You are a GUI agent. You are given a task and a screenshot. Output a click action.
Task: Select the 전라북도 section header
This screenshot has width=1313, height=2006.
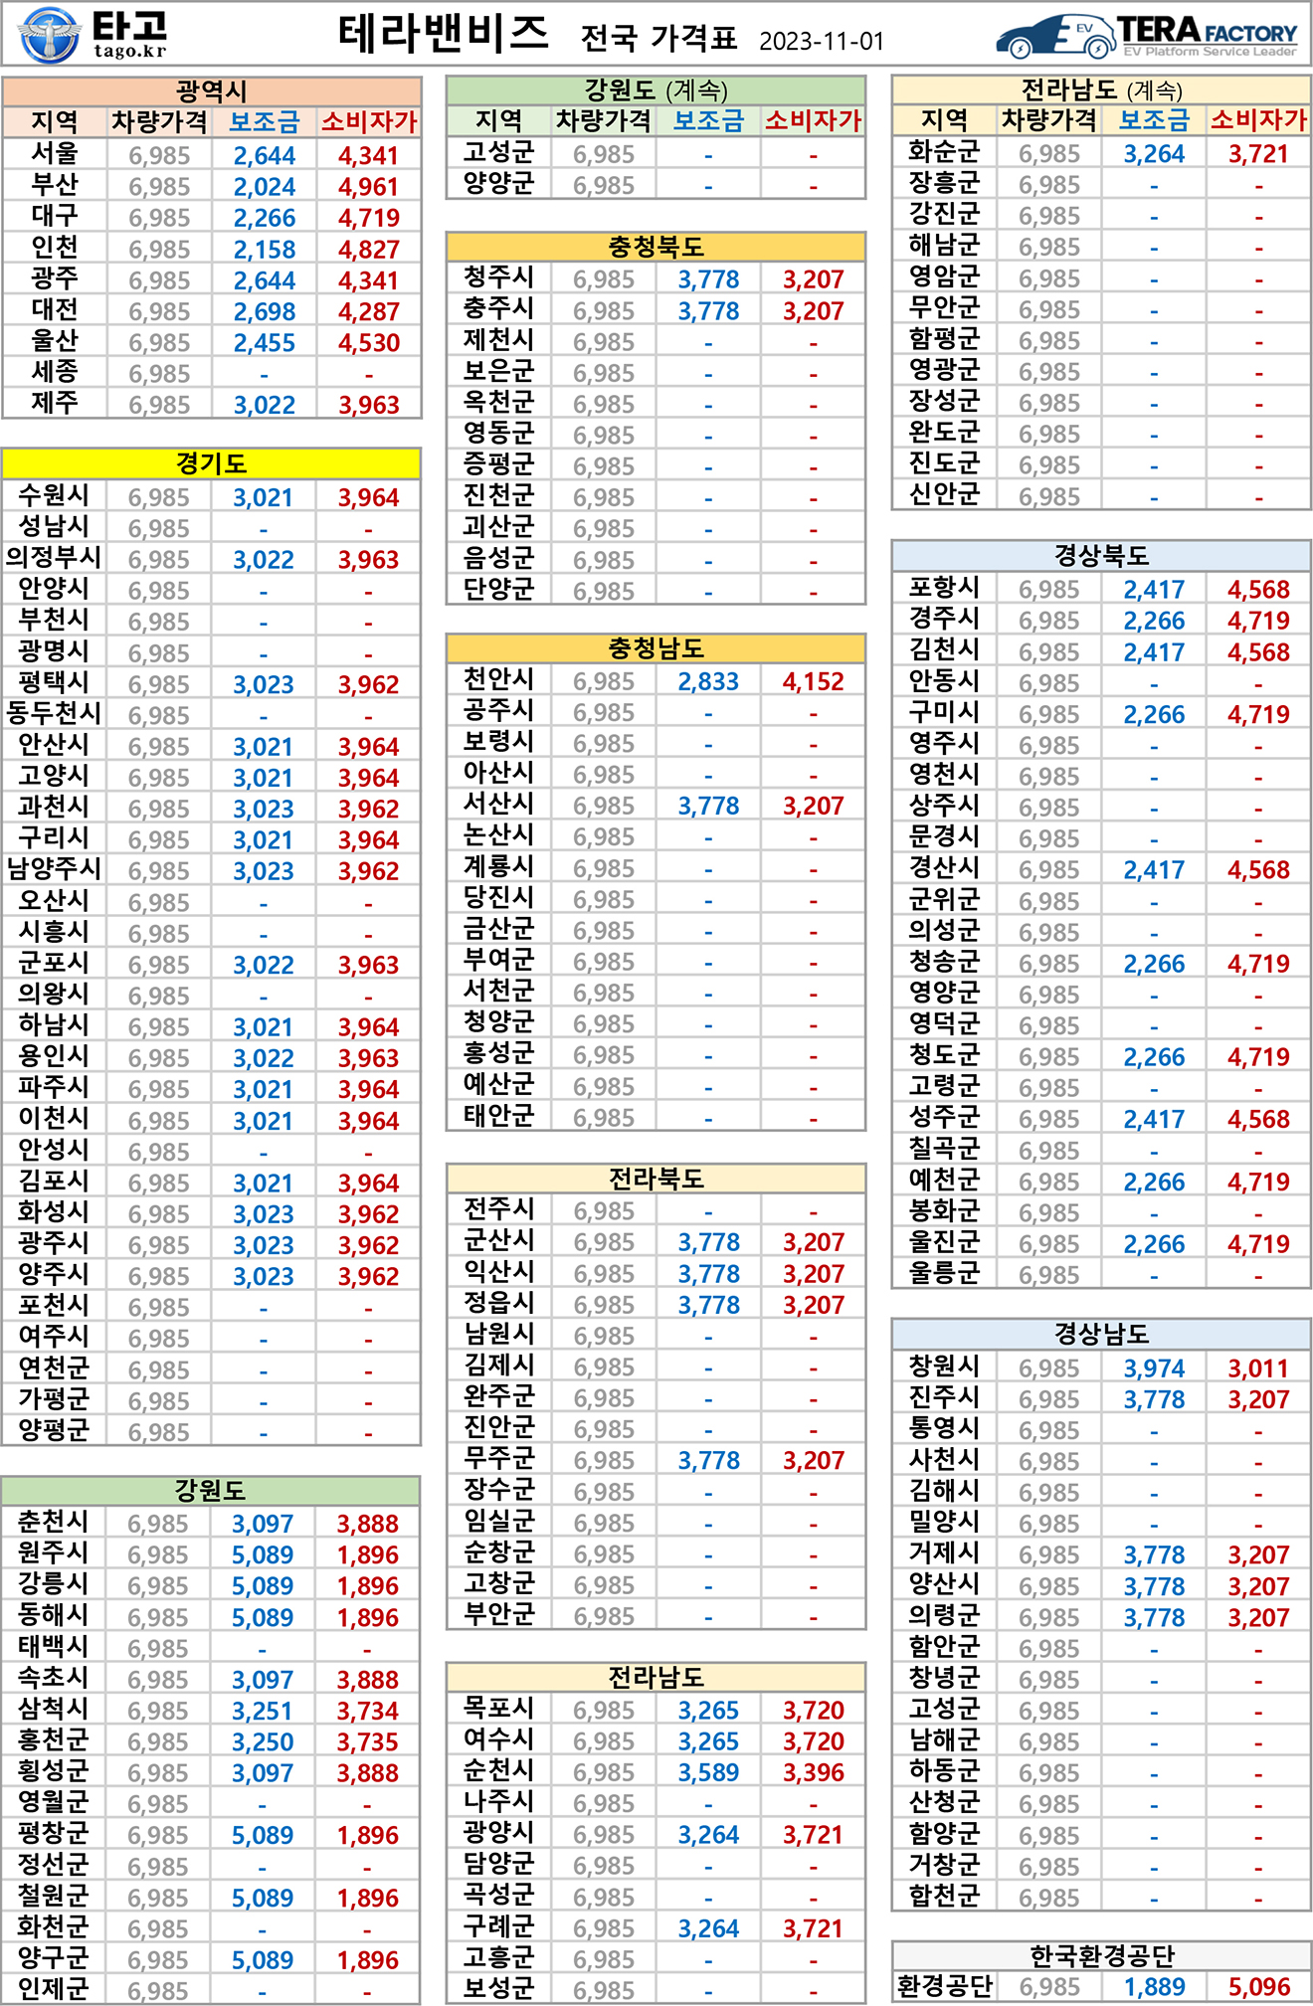coord(656,1179)
